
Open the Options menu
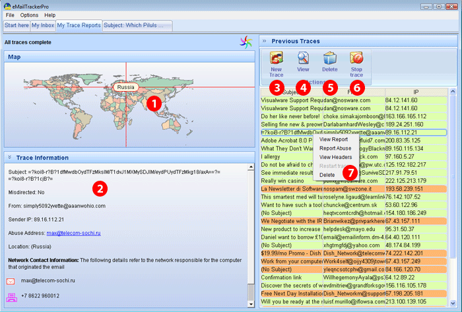tap(29, 15)
